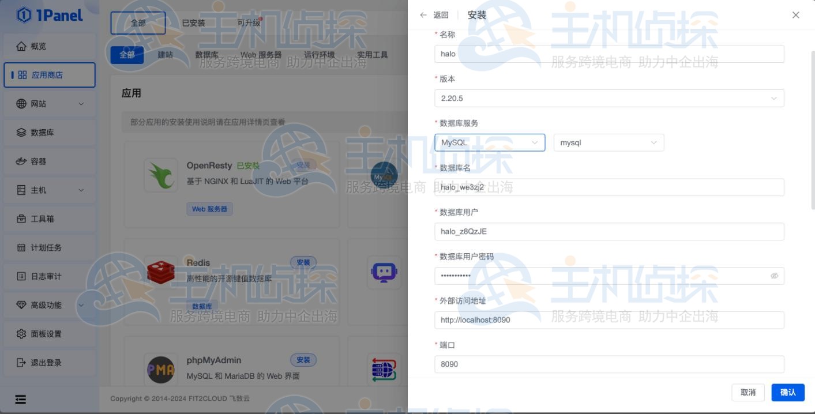The width and height of the screenshot is (815, 414).
Task: Click the 1Panel logo
Action: pyautogui.click(x=50, y=16)
